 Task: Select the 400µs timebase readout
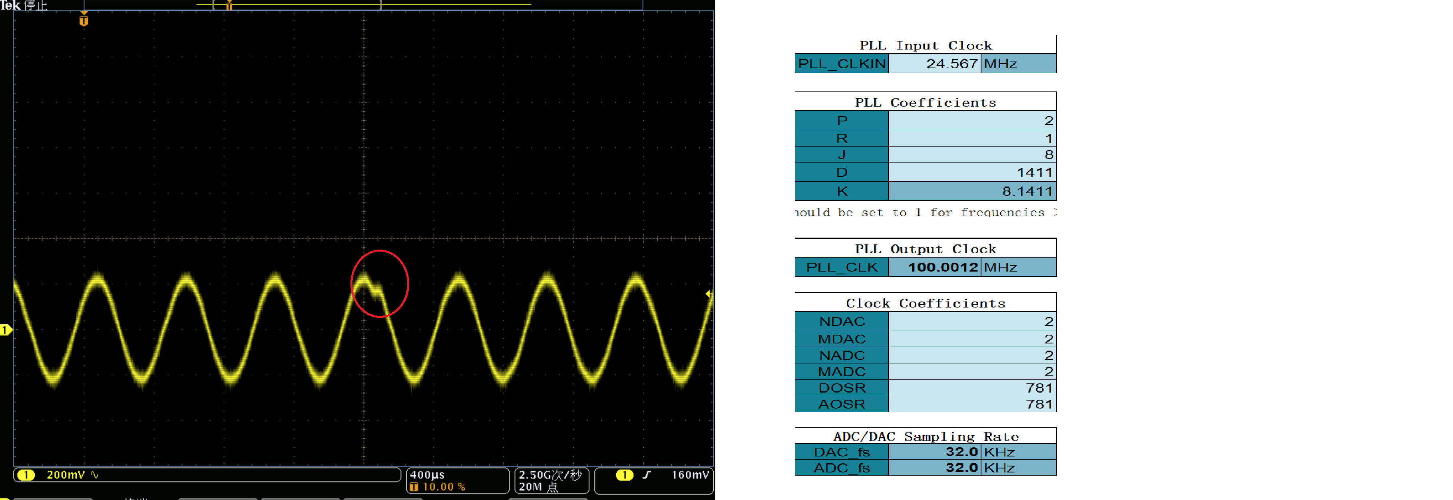(x=427, y=474)
